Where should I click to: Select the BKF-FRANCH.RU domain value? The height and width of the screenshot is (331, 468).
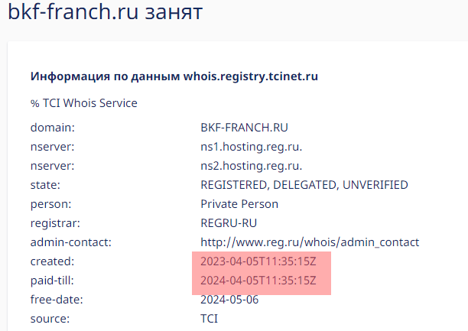pos(244,128)
